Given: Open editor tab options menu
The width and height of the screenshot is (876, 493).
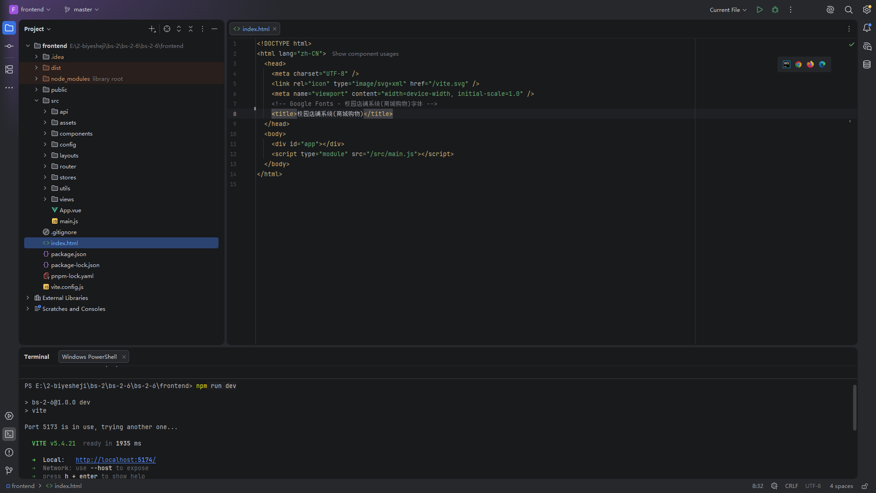Looking at the screenshot, I should [x=849, y=29].
